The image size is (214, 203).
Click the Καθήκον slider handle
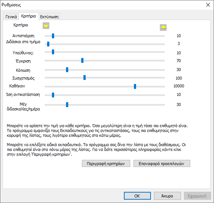pos(135,87)
